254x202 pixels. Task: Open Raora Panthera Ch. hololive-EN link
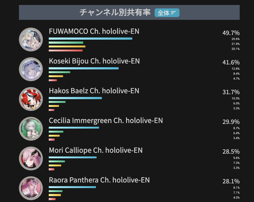click(99, 180)
